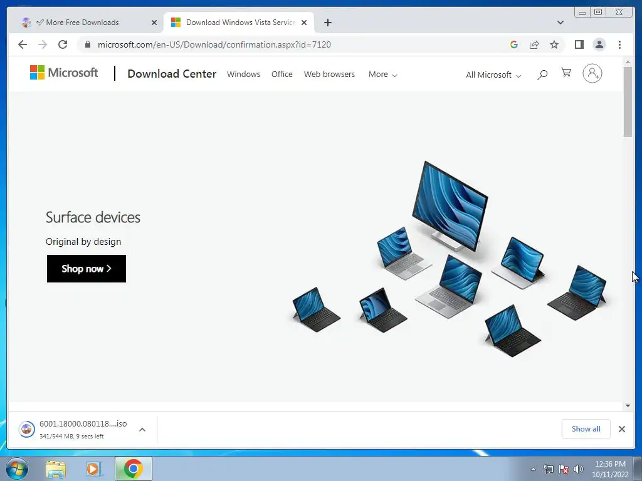The height and width of the screenshot is (481, 642).
Task: Reload the page with the refresh icon
Action: pyautogui.click(x=63, y=44)
